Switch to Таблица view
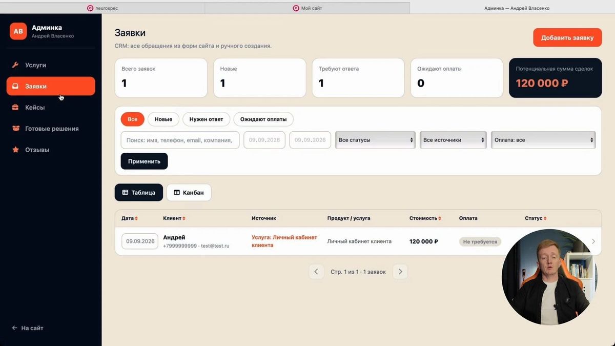 tap(139, 193)
